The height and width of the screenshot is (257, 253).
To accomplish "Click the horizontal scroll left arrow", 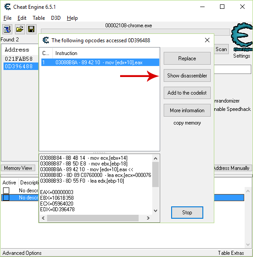I will [43, 218].
